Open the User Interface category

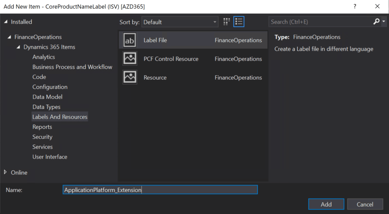coord(50,157)
